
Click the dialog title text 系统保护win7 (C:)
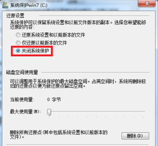pos(29,5)
